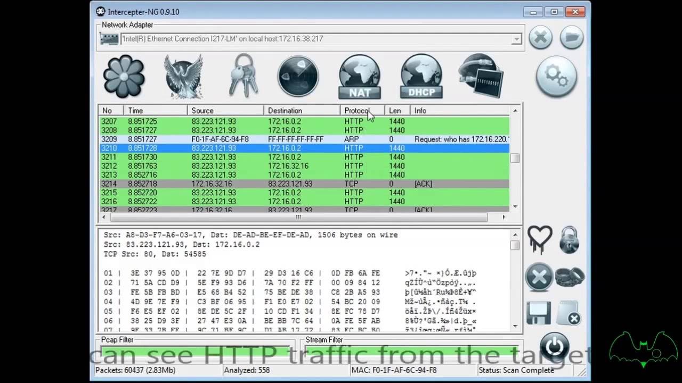Sort by Destination column header
This screenshot has width=682, height=383.
pos(302,111)
